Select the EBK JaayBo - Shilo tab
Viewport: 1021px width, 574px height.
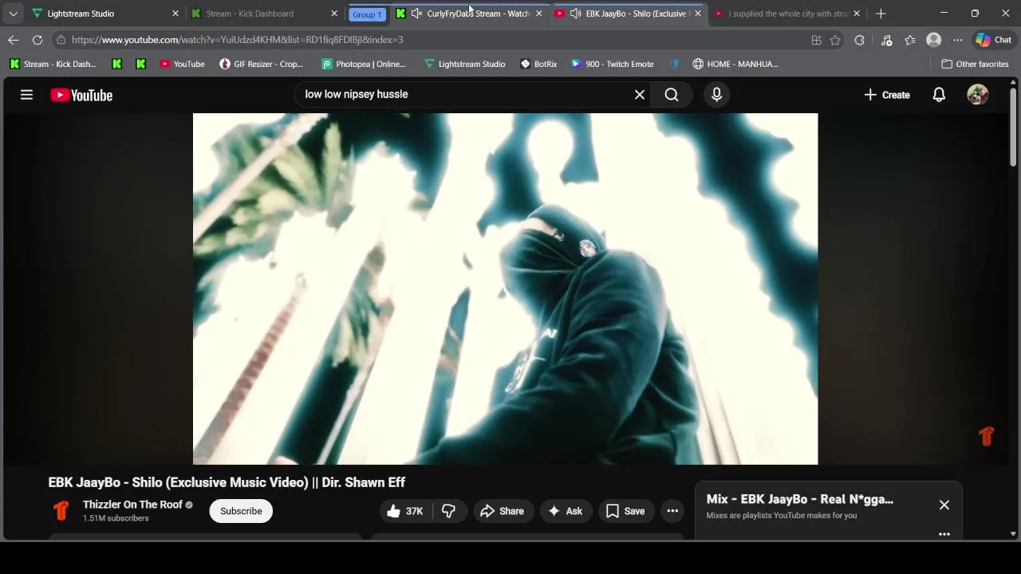click(x=629, y=14)
